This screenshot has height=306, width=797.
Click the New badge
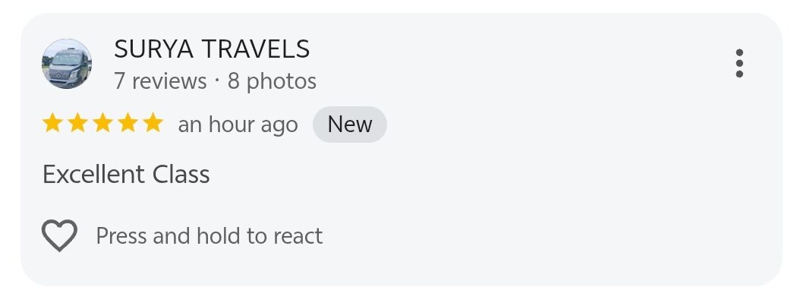tap(350, 125)
